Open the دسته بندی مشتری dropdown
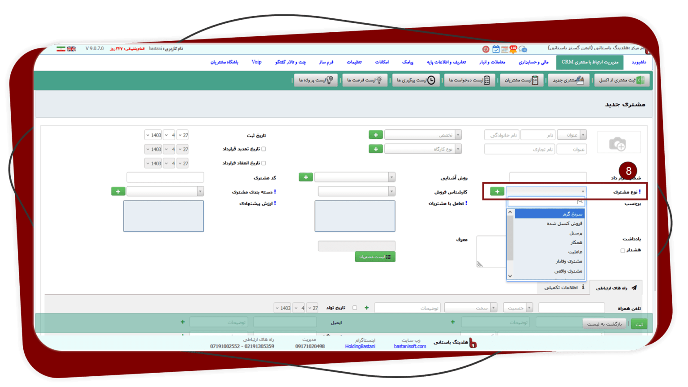 pos(165,191)
